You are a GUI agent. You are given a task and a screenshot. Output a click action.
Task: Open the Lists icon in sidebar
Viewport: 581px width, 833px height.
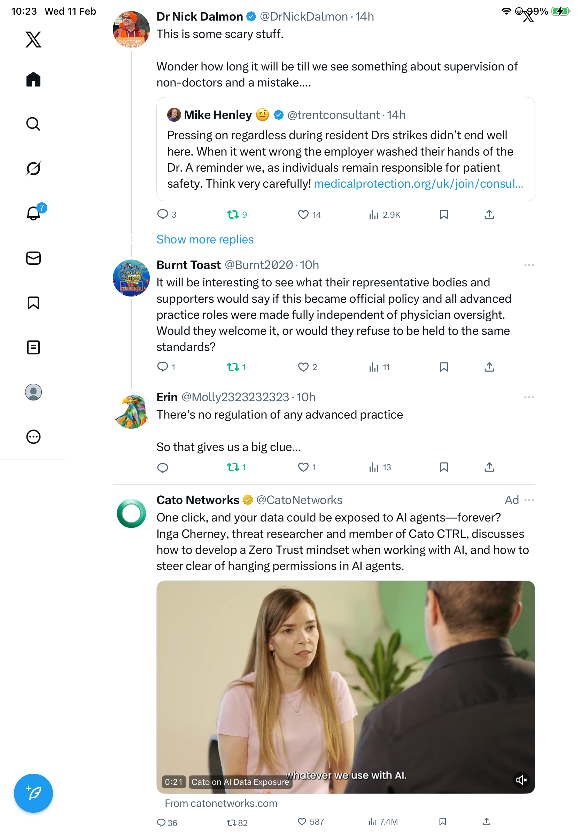33,347
